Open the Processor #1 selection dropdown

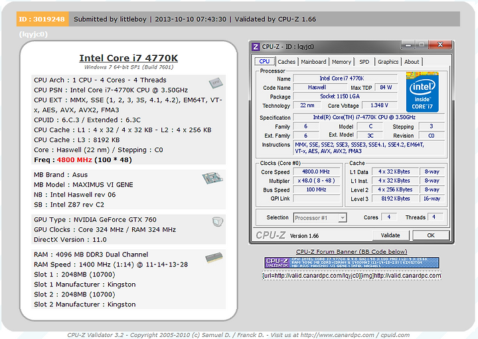point(320,217)
